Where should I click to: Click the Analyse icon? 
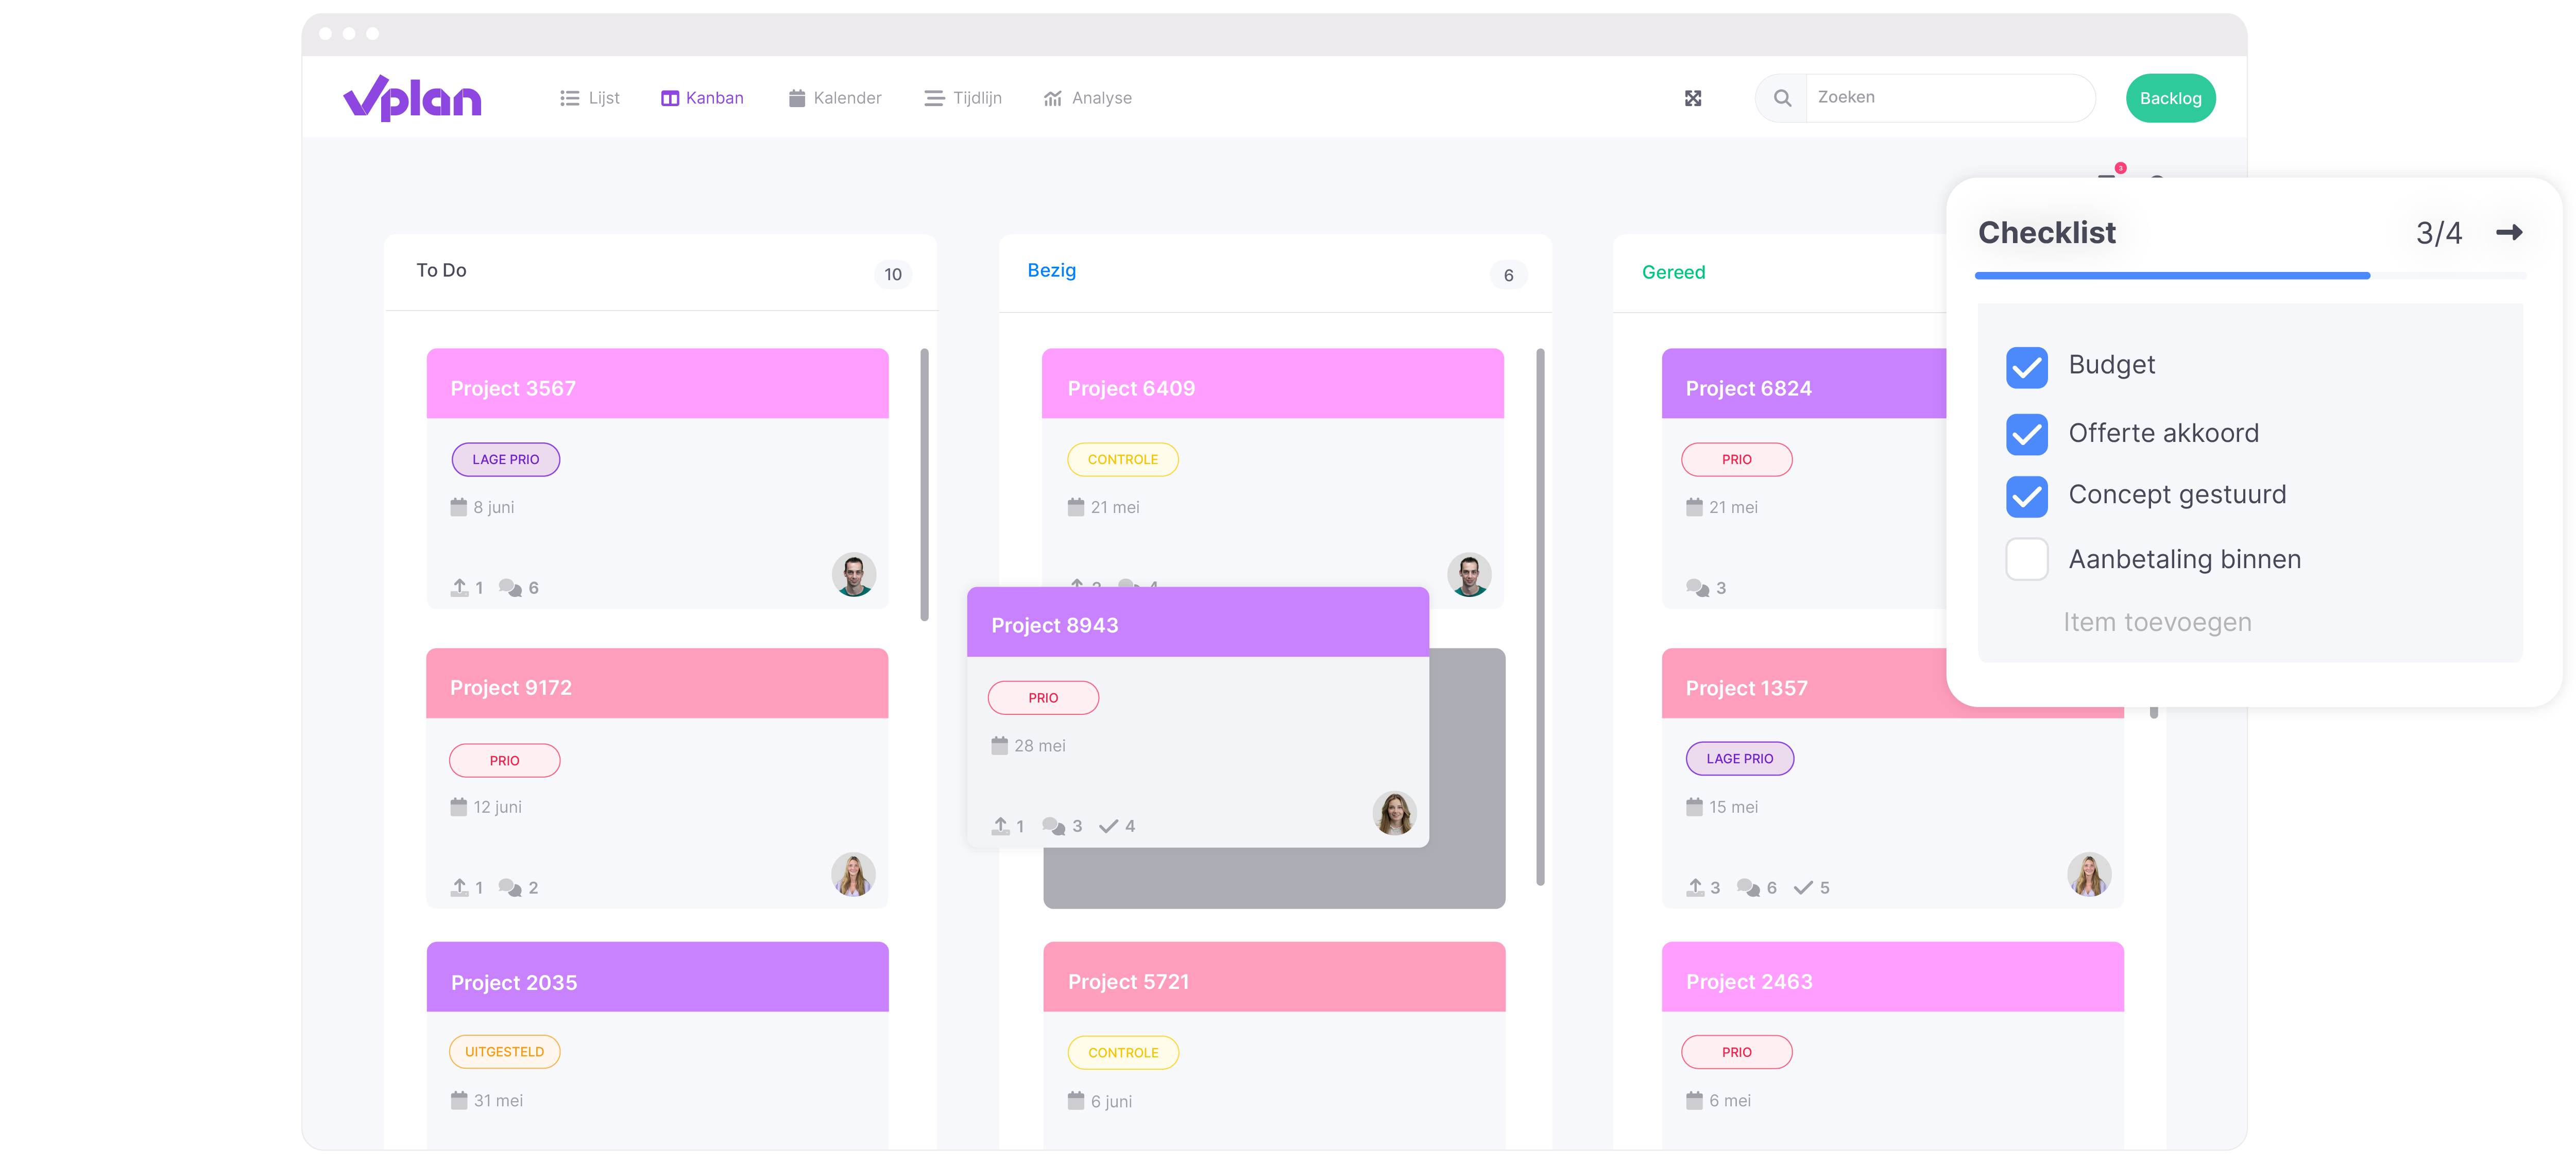pos(1048,97)
